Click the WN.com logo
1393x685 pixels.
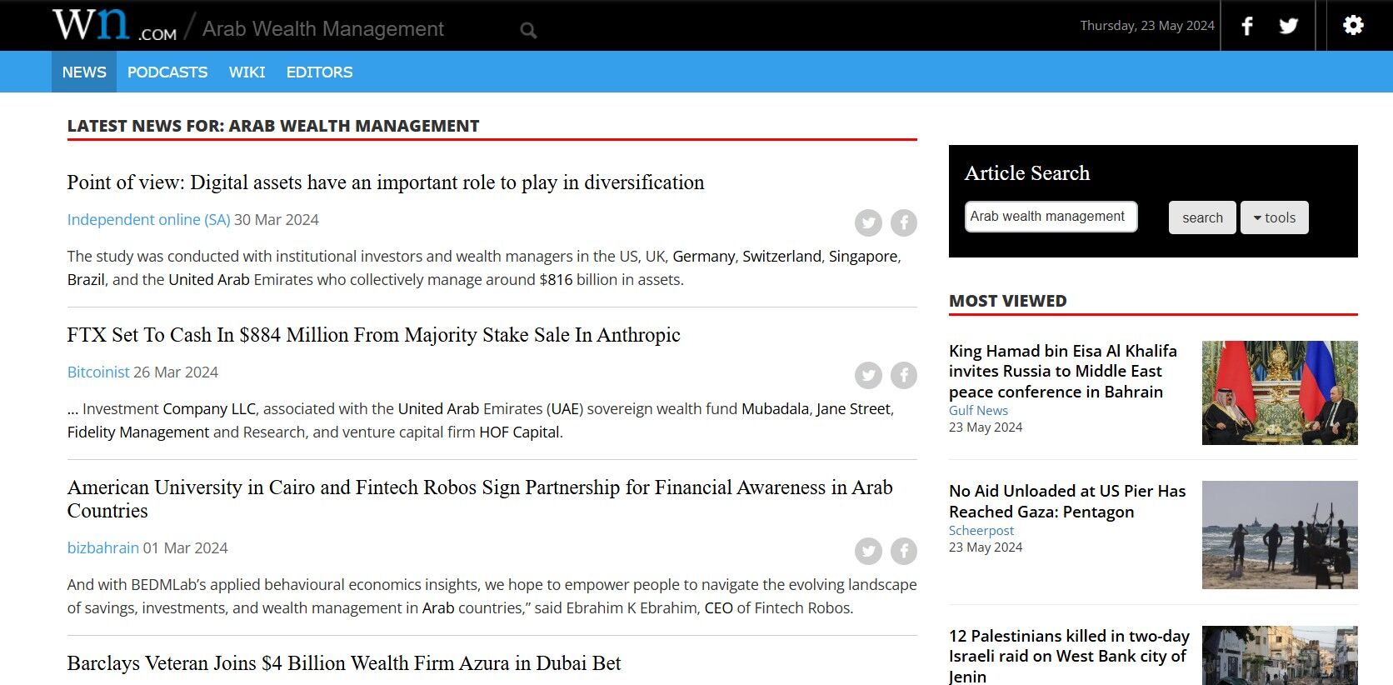pyautogui.click(x=114, y=25)
